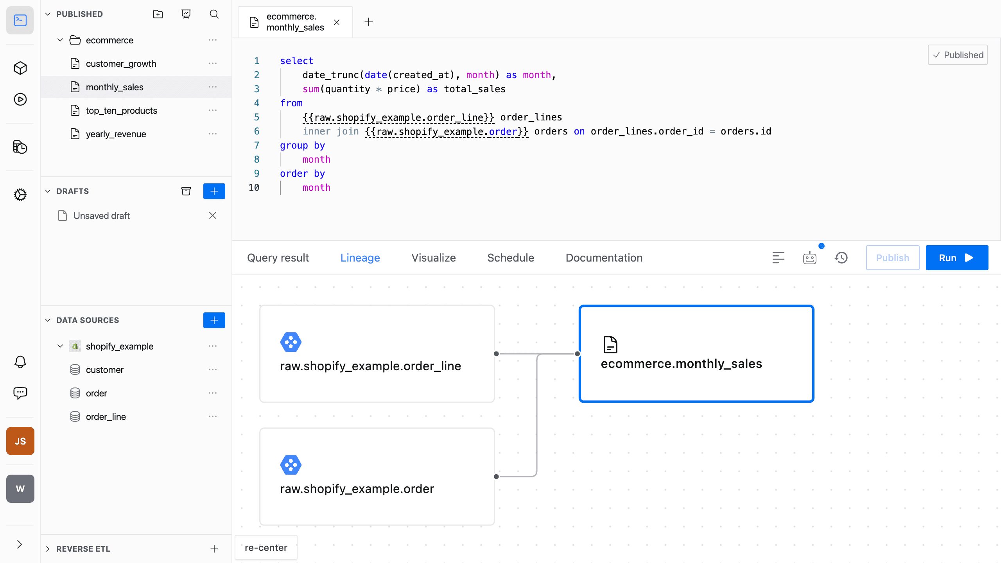The width and height of the screenshot is (1001, 563).
Task: Switch to the Documentation tab
Action: [x=604, y=258]
